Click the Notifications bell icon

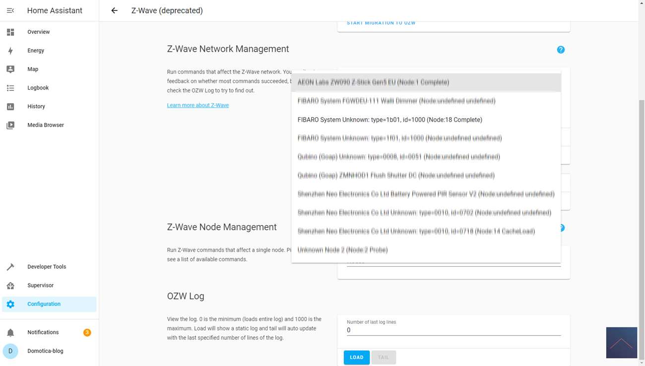[10, 333]
